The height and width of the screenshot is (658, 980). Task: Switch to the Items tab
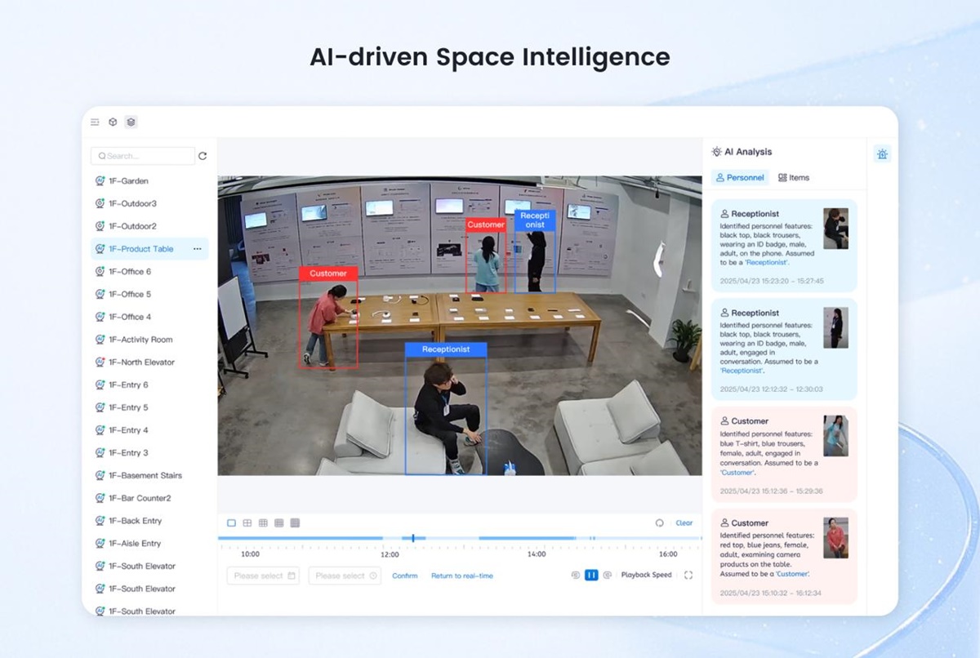pyautogui.click(x=794, y=178)
